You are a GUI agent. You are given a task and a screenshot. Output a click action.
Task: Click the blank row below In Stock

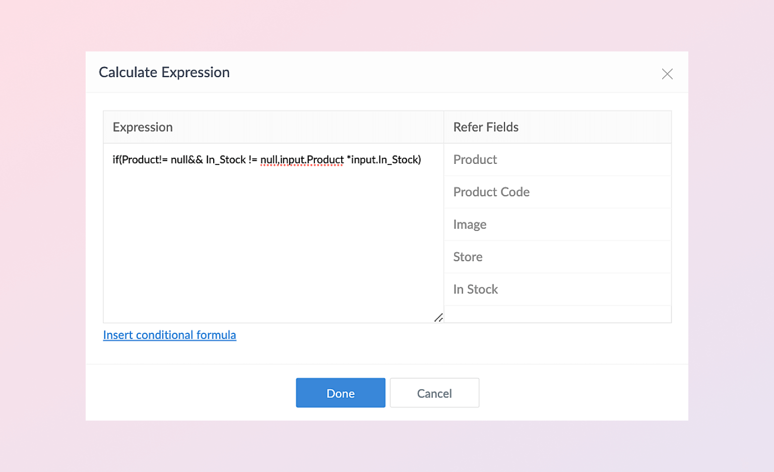click(557, 314)
